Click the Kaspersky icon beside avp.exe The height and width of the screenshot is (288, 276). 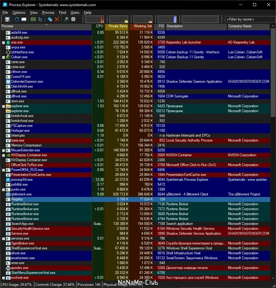point(8,42)
